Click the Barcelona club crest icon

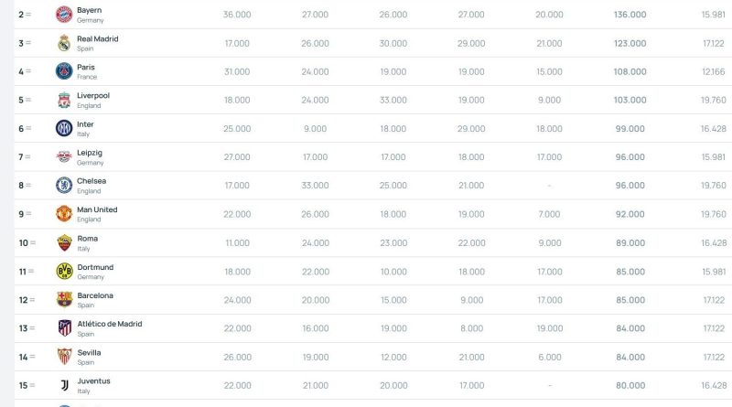click(x=63, y=300)
